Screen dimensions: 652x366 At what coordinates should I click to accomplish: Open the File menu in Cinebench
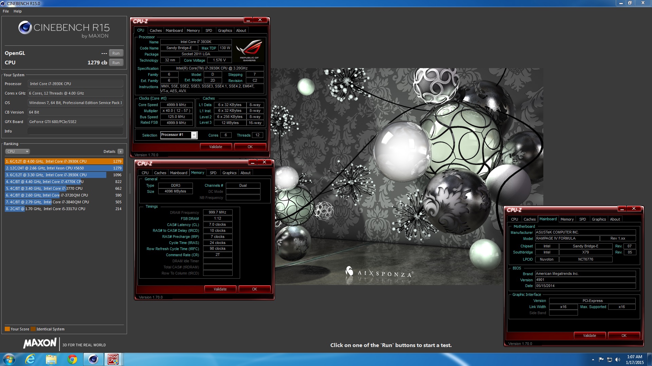pos(6,11)
